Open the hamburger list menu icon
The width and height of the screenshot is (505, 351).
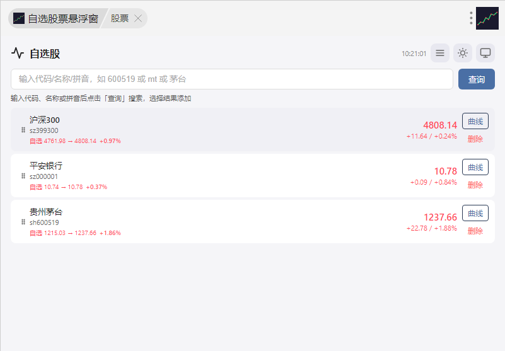click(x=440, y=53)
